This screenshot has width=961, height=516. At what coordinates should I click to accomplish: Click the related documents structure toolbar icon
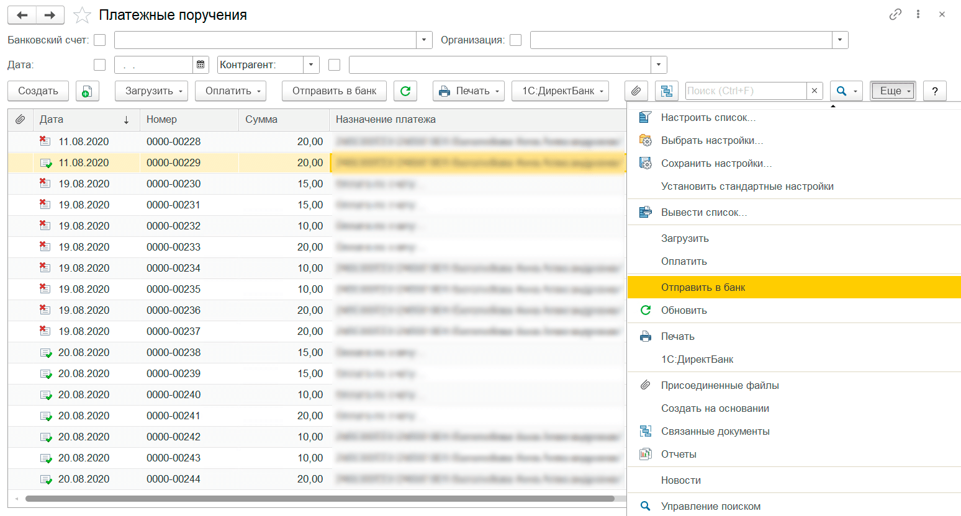click(x=666, y=91)
